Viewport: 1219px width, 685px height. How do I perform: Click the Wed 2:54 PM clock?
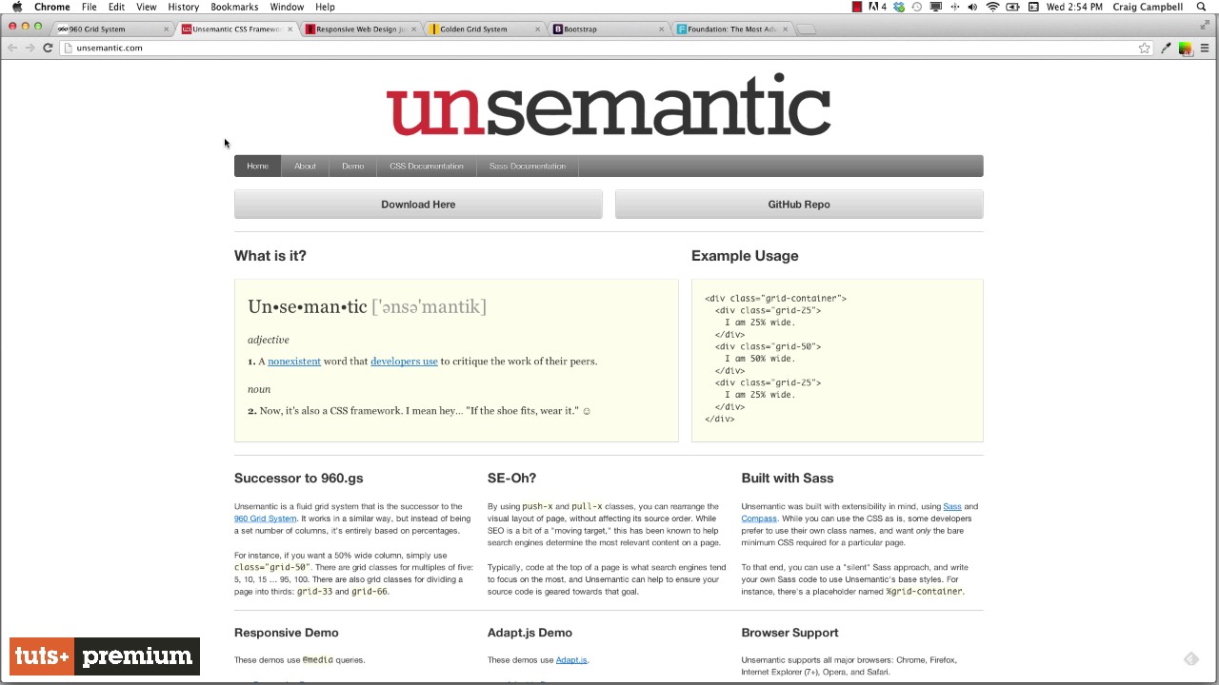click(x=1074, y=7)
